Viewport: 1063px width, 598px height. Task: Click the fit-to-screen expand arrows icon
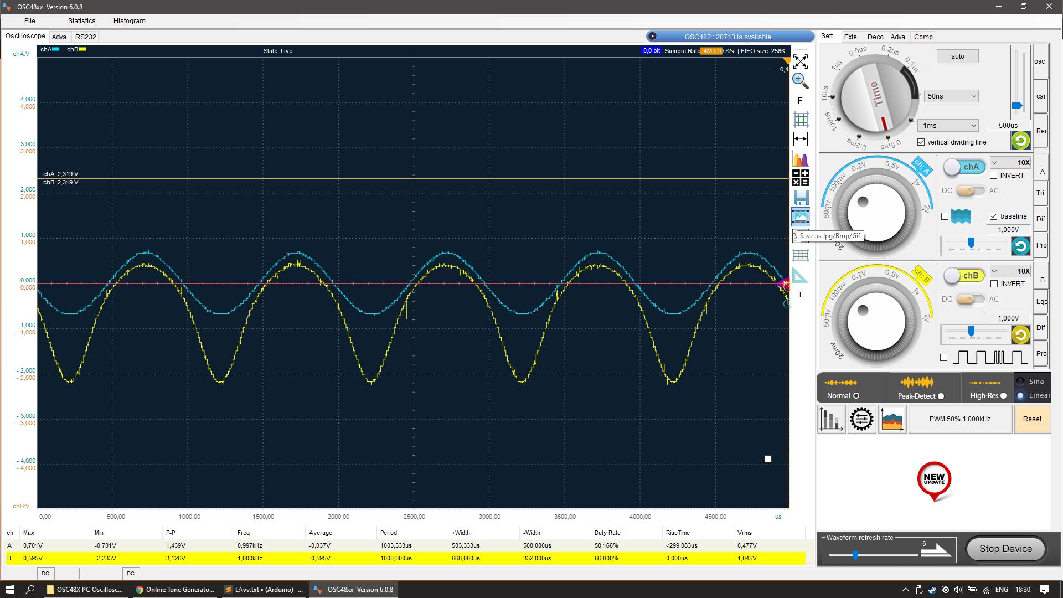point(800,61)
